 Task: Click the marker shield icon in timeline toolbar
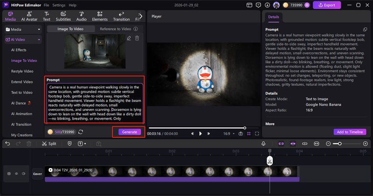tap(69, 143)
